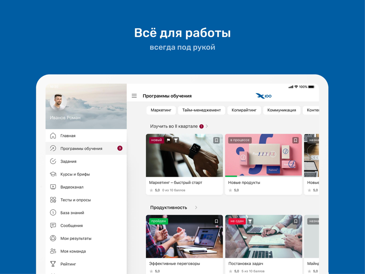Click the cellular signal icon in status bar
The image size is (365, 274).
291,87
